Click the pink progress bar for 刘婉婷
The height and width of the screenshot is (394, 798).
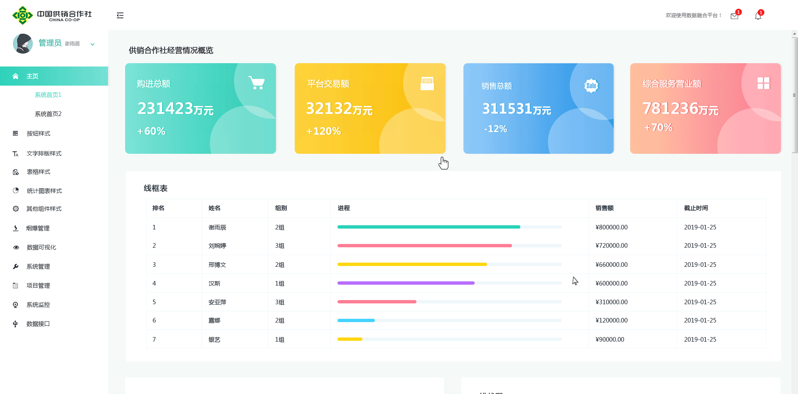pos(425,246)
